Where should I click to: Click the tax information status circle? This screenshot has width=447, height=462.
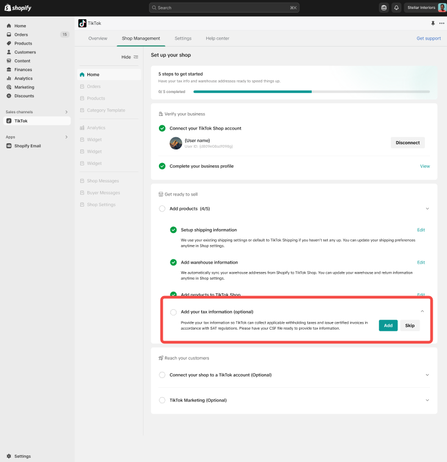[173, 312]
